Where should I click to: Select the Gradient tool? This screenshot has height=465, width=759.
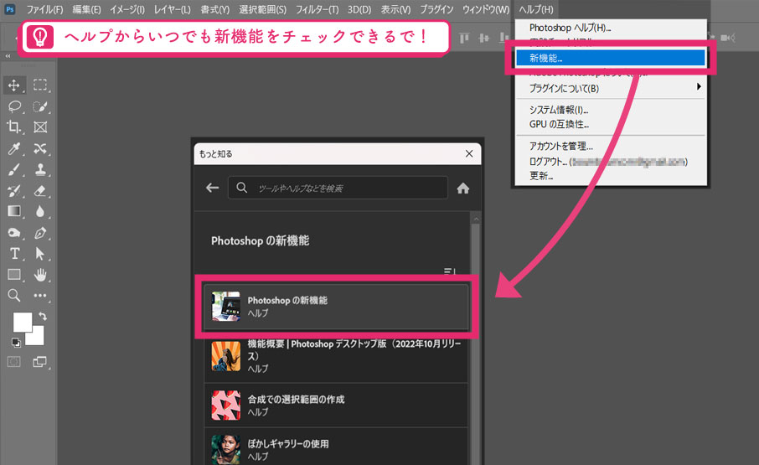14,211
